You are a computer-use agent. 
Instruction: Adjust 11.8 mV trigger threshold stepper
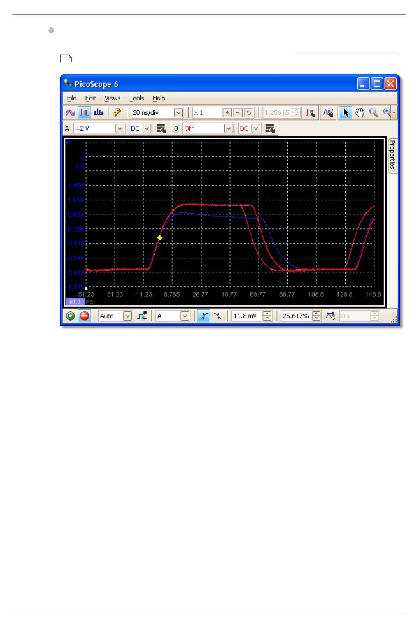tap(267, 316)
